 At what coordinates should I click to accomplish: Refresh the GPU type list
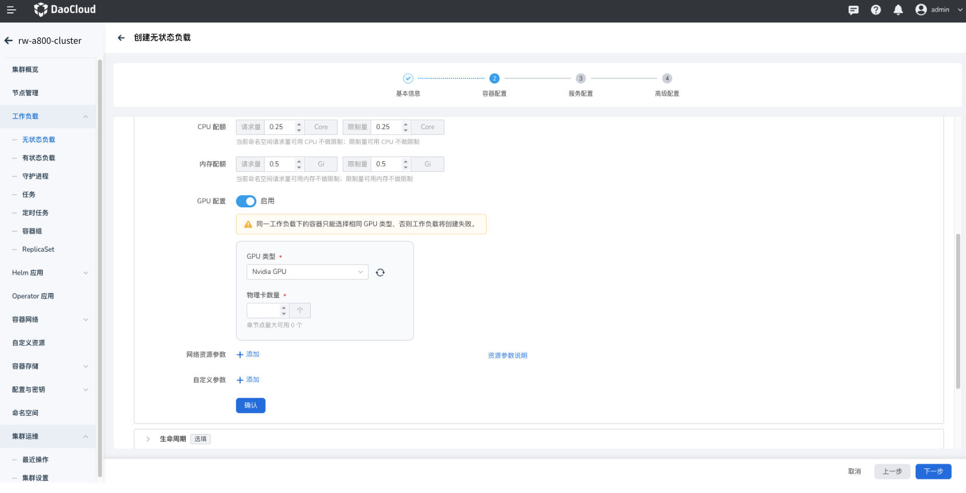point(380,272)
